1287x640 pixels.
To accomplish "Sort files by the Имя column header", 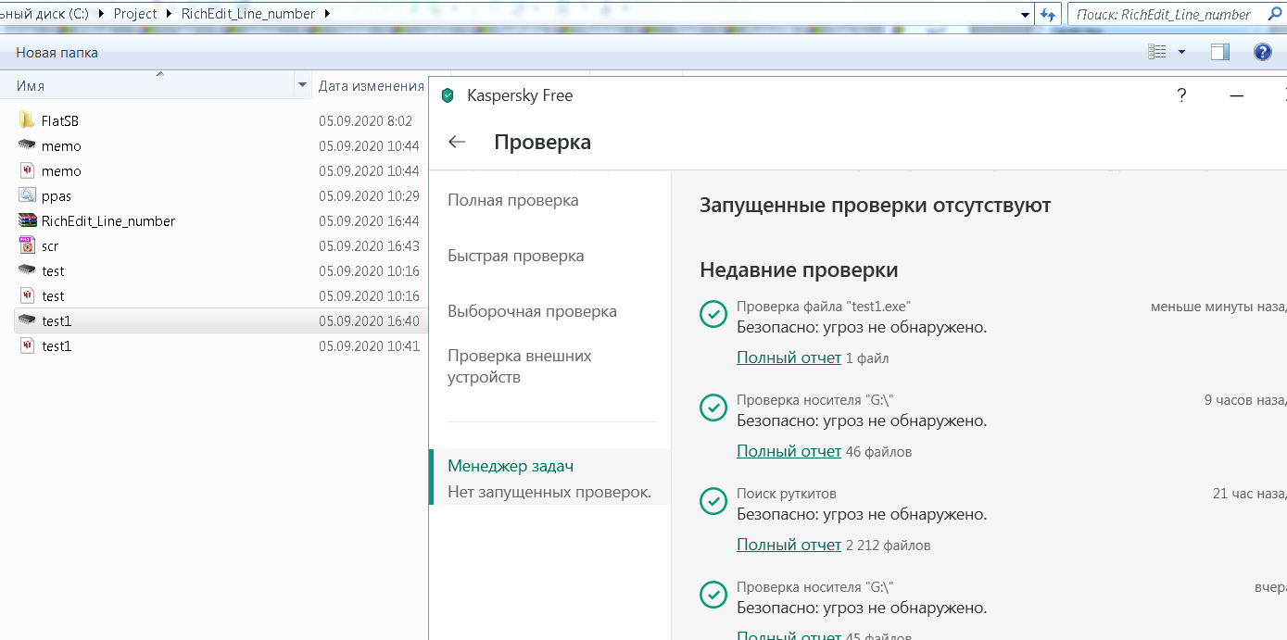I will (154, 85).
